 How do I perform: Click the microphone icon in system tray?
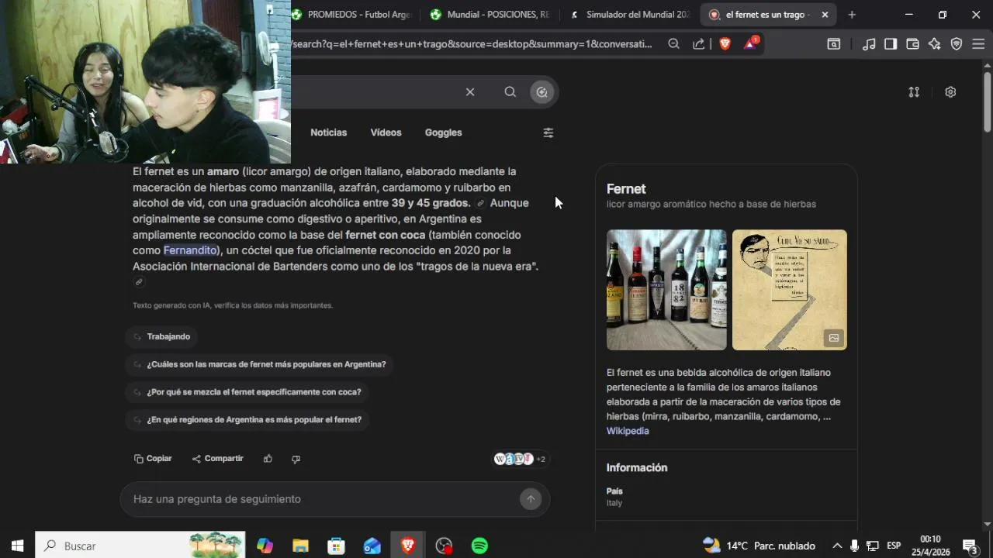(x=854, y=546)
